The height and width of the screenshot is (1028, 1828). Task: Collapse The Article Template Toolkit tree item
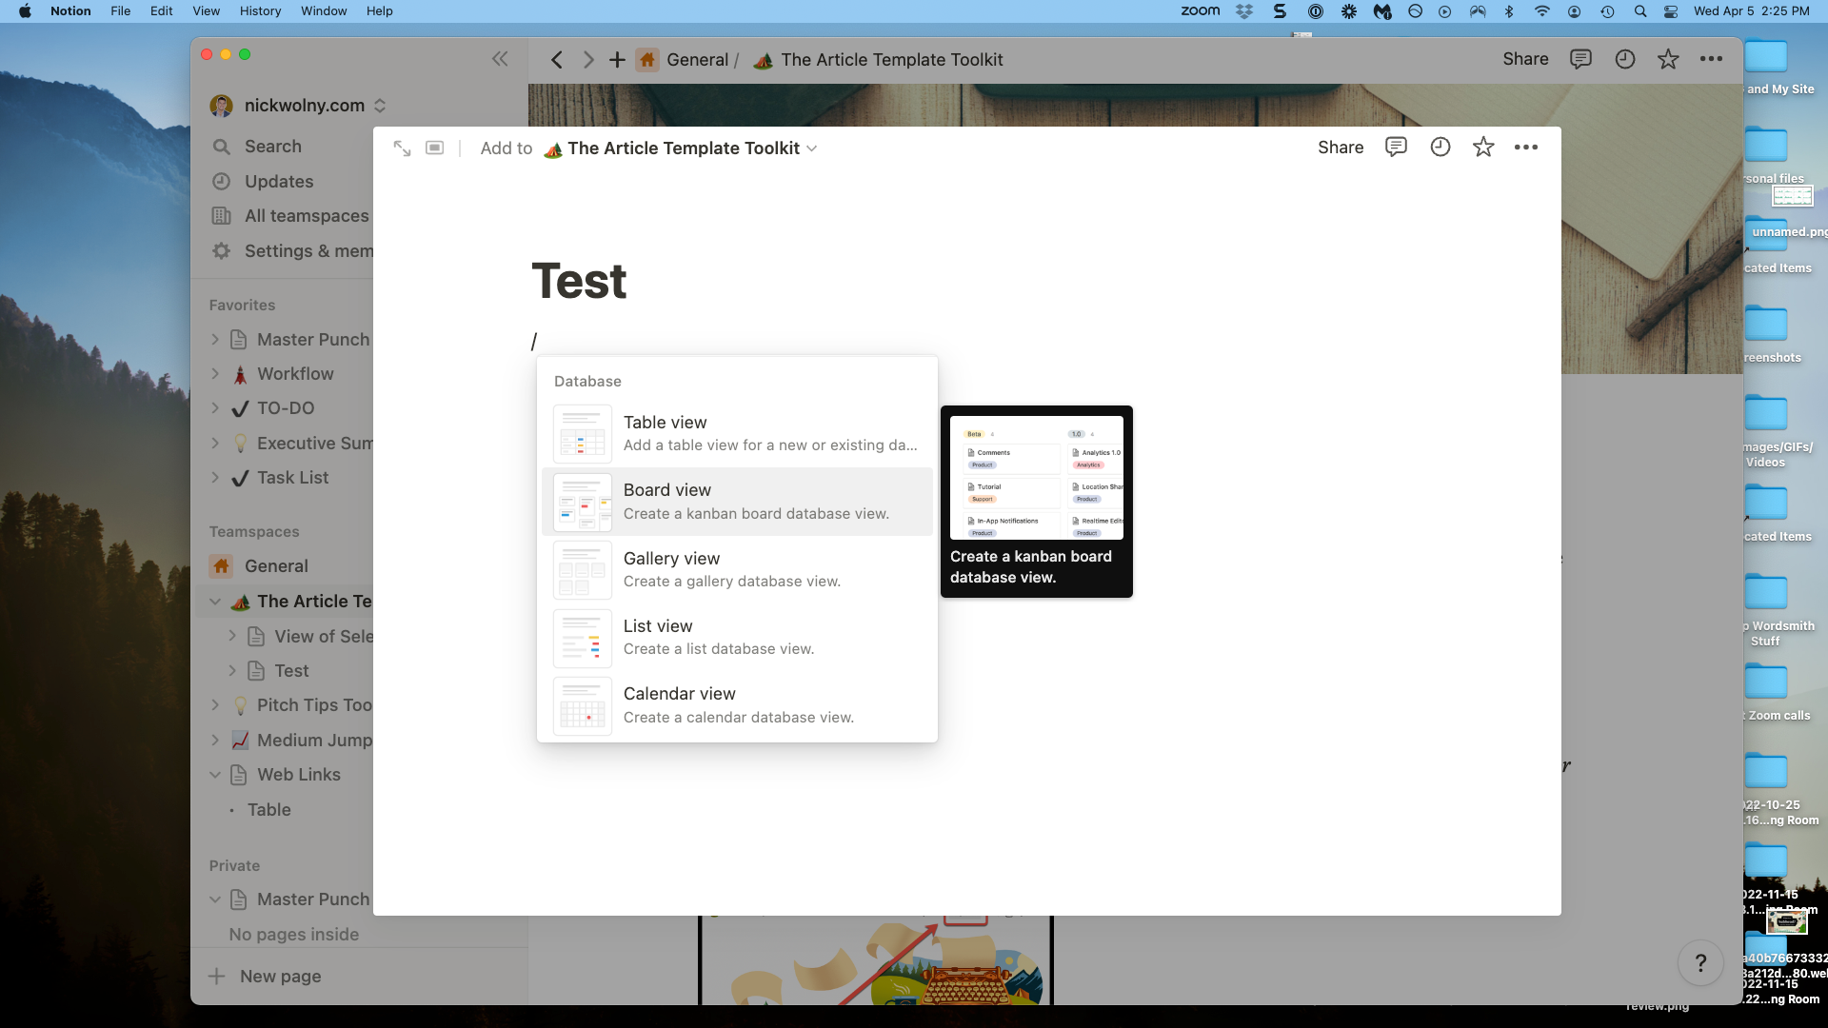point(215,602)
